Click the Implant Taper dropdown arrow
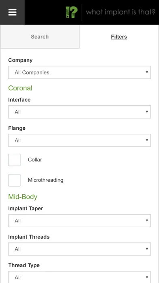 tap(147, 220)
